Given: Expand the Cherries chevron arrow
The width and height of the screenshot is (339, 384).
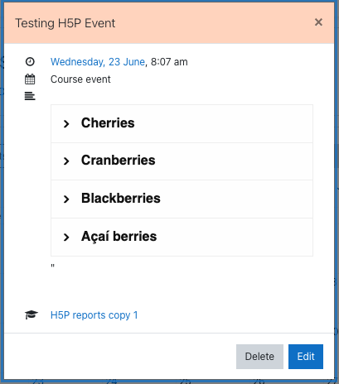Looking at the screenshot, I should tap(66, 123).
